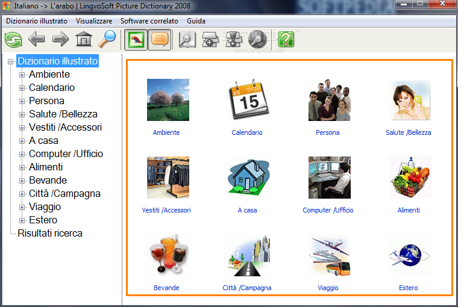Follow the Ambiente link below the picture
The image size is (458, 307).
pos(166,132)
